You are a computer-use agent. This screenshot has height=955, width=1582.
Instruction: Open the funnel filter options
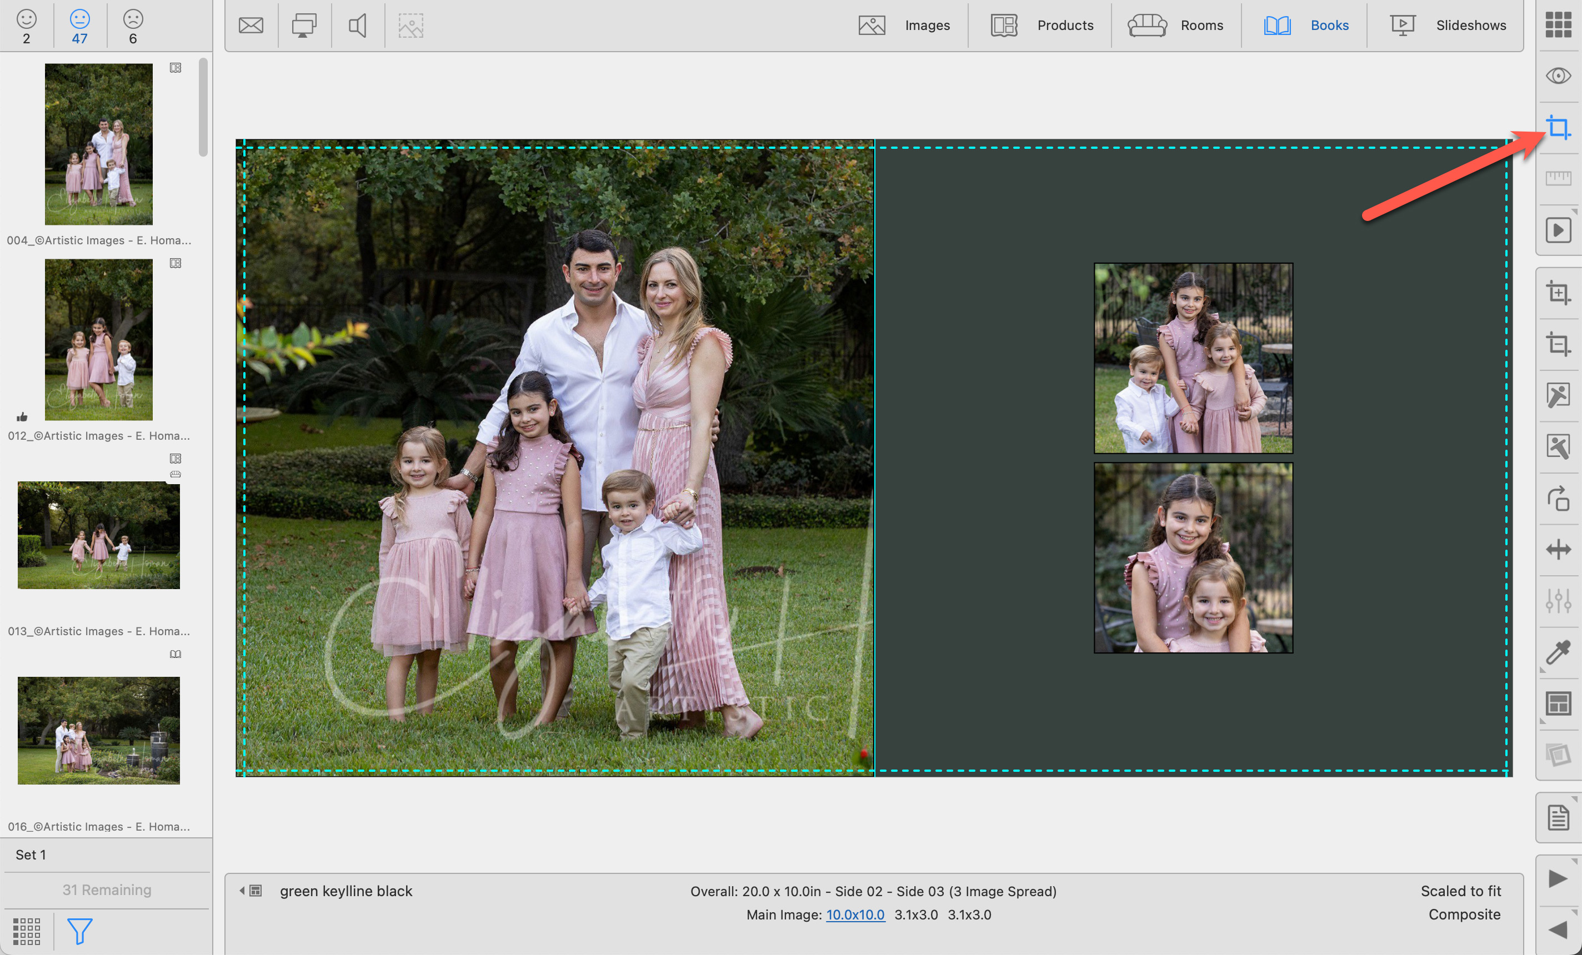[x=79, y=931]
